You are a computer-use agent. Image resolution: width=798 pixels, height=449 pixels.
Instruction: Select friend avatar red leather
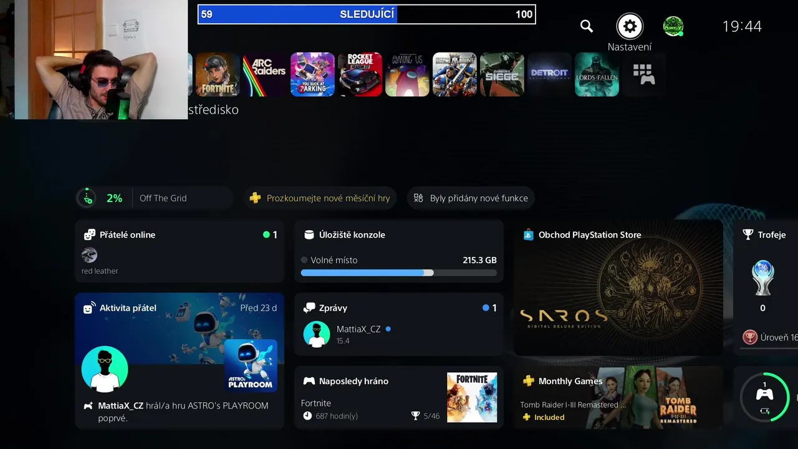pyautogui.click(x=89, y=254)
